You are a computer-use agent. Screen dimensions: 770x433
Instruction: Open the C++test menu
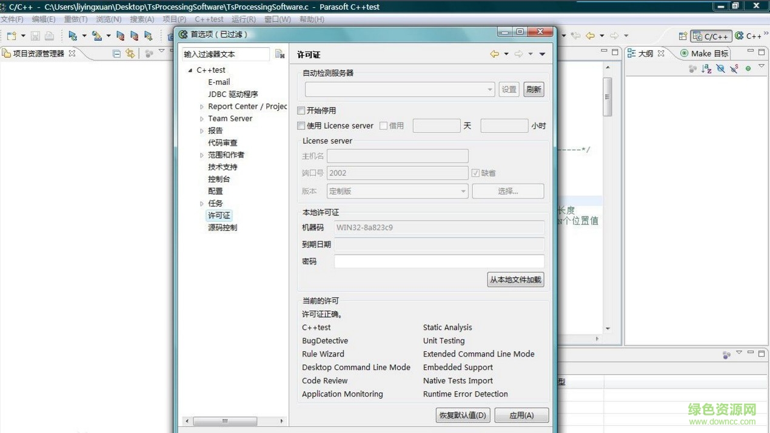tap(209, 19)
